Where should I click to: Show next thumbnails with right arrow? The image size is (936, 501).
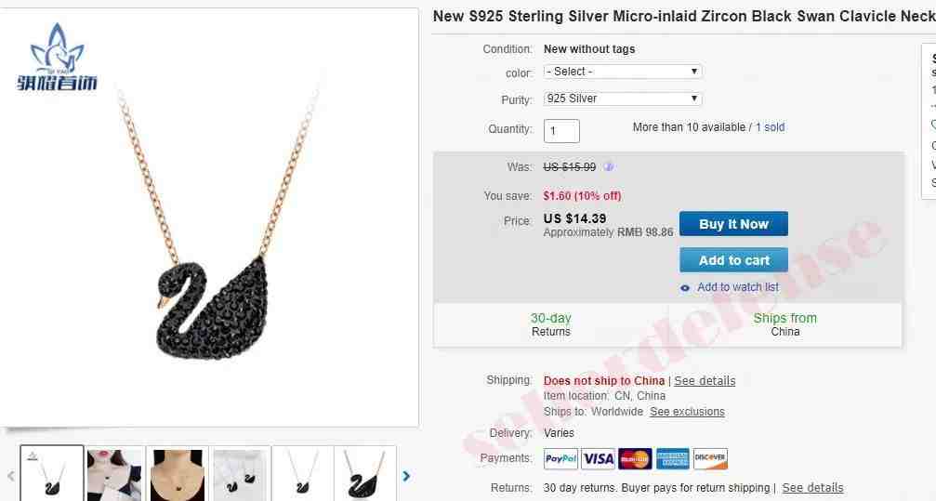pyautogui.click(x=406, y=476)
